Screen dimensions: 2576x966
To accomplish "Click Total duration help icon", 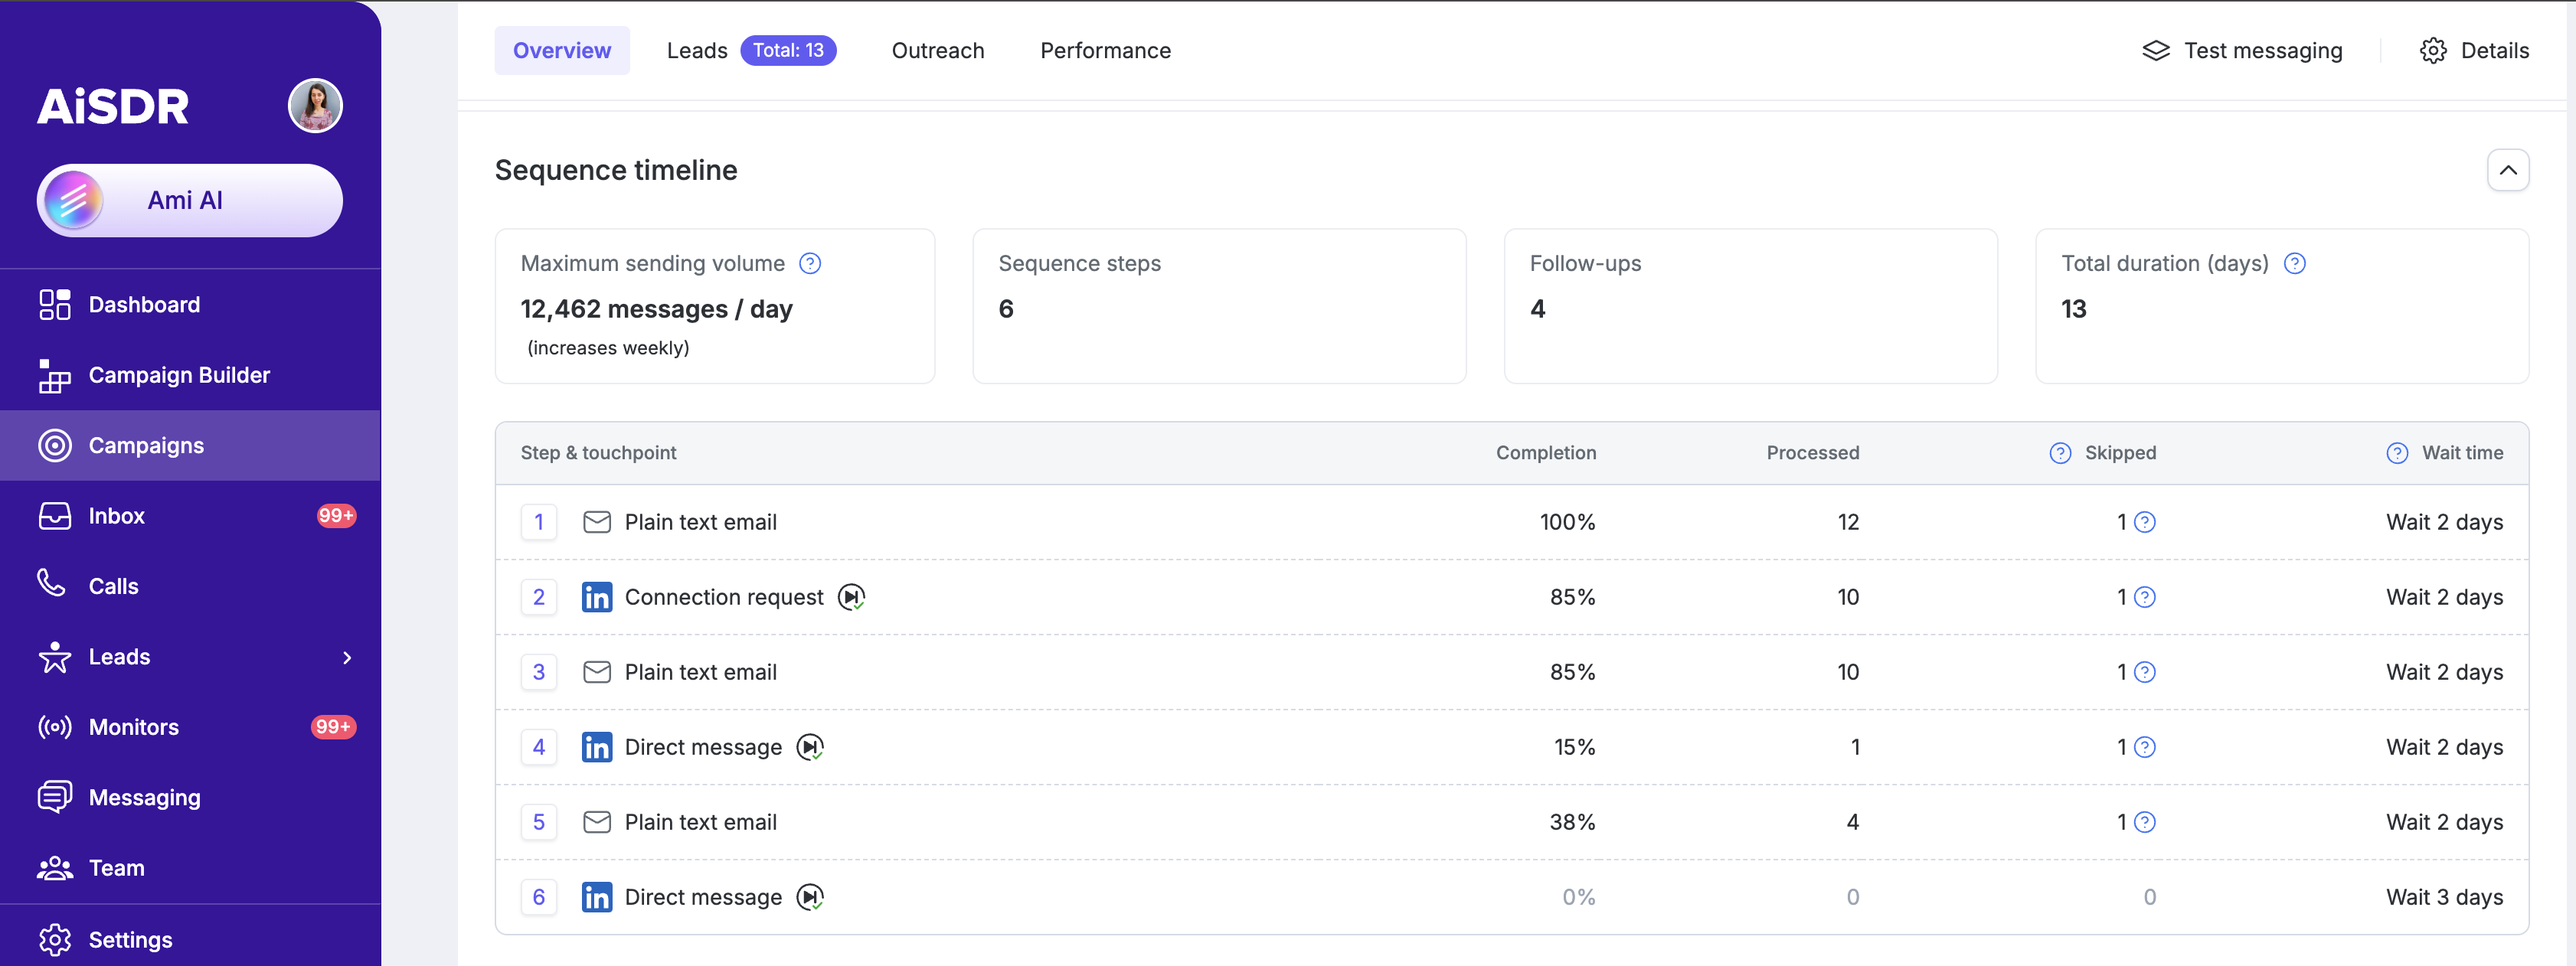I will (x=2295, y=264).
